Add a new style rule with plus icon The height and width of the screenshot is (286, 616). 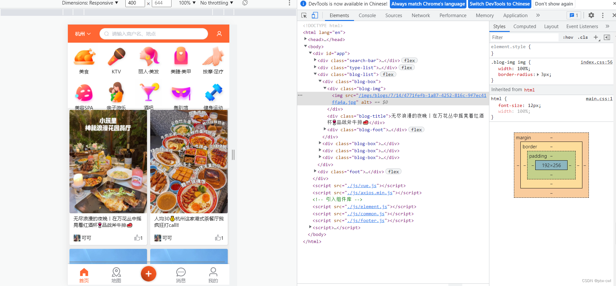click(x=596, y=37)
